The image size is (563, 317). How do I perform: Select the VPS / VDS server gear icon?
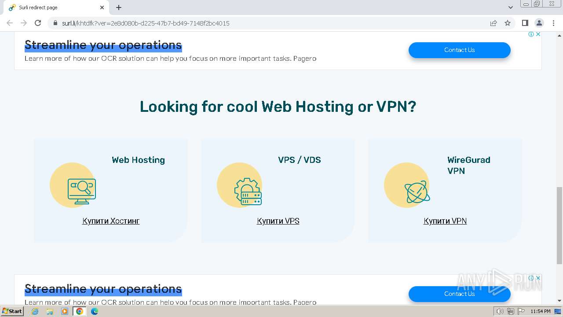[248, 192]
